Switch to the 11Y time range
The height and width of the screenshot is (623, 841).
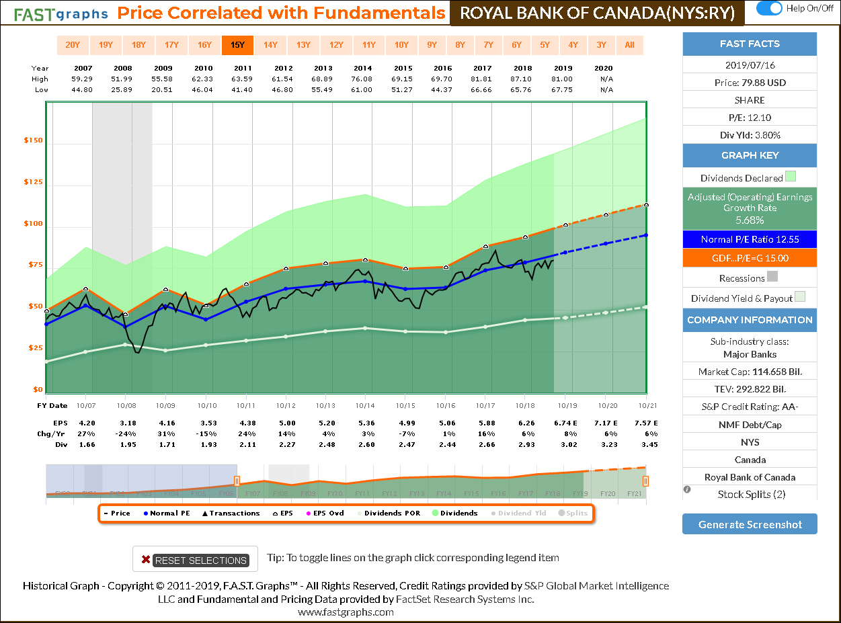[369, 45]
